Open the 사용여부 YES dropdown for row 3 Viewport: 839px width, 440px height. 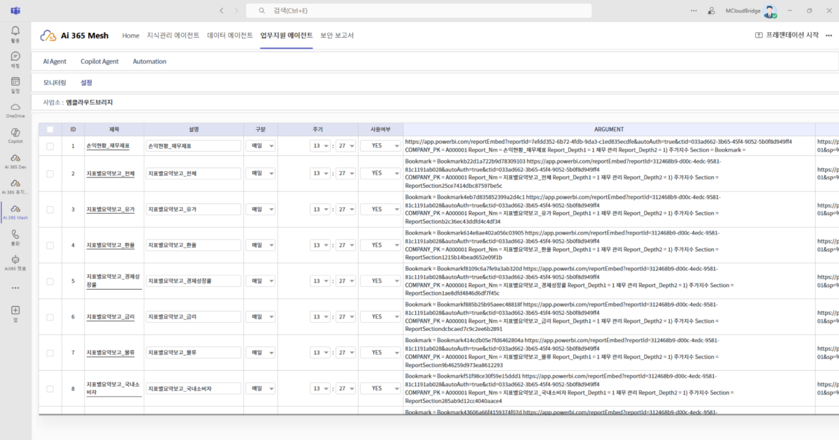pyautogui.click(x=380, y=209)
